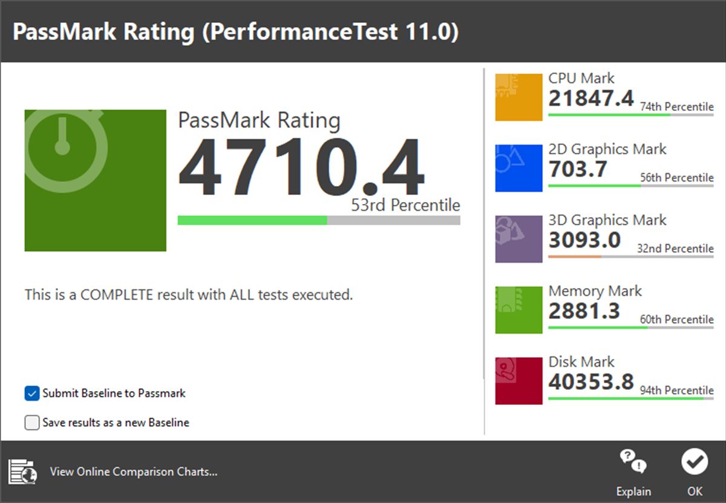Click the 2D Graphics Mark label
The image size is (726, 503).
pyautogui.click(x=607, y=150)
